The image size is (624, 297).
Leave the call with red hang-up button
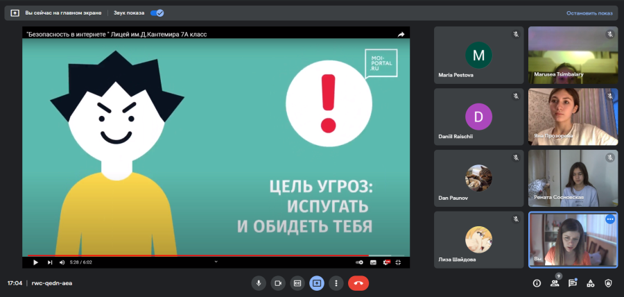(358, 283)
